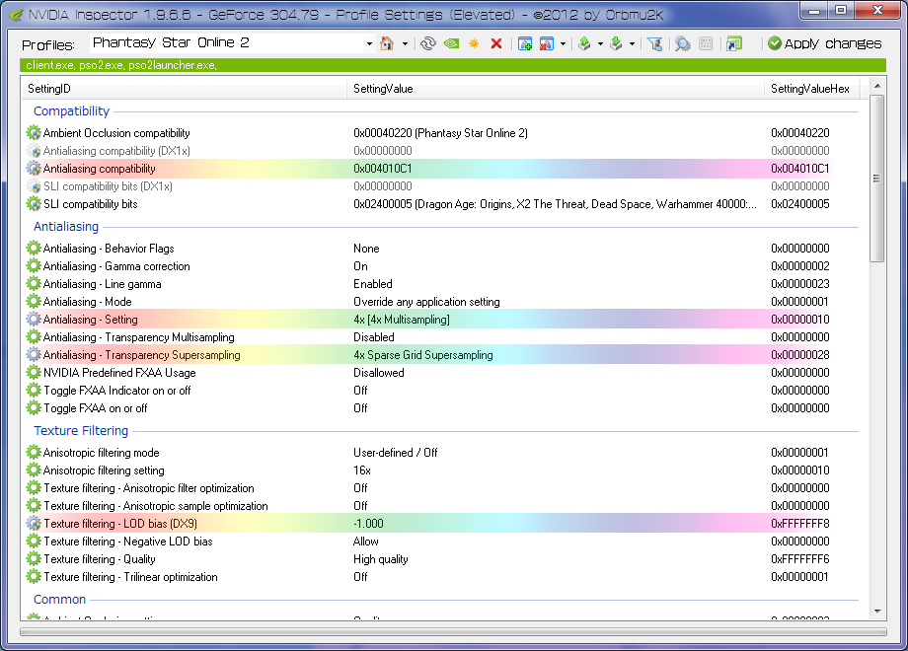Select the hex value 0xFFFFFFF6
Image resolution: width=908 pixels, height=651 pixels.
pyautogui.click(x=799, y=559)
